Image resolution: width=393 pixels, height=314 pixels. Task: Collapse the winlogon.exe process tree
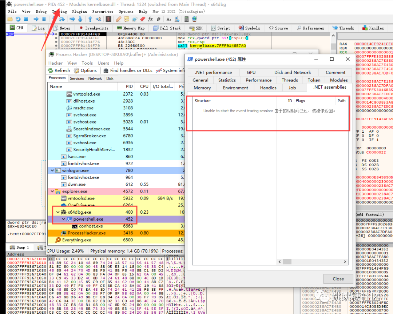(x=52, y=170)
